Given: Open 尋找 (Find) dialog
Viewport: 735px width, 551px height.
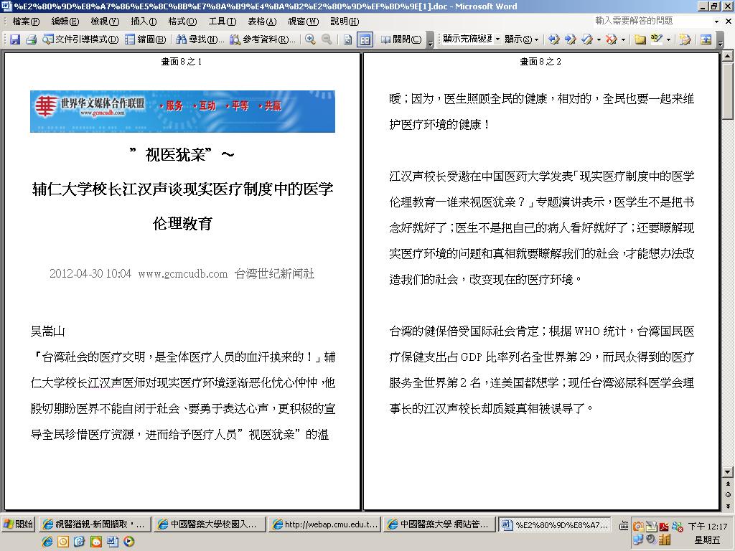Looking at the screenshot, I should click(x=200, y=39).
